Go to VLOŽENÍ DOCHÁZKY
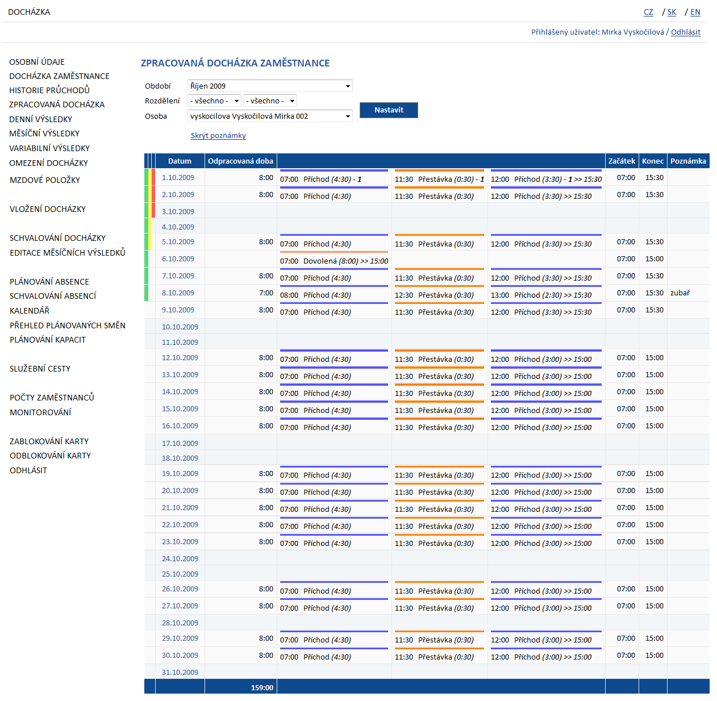This screenshot has width=717, height=701. (48, 209)
